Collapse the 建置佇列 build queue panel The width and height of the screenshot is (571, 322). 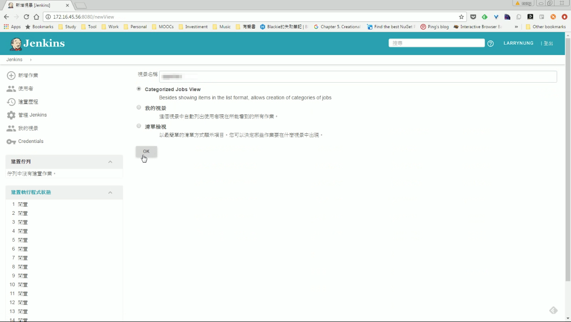click(110, 162)
